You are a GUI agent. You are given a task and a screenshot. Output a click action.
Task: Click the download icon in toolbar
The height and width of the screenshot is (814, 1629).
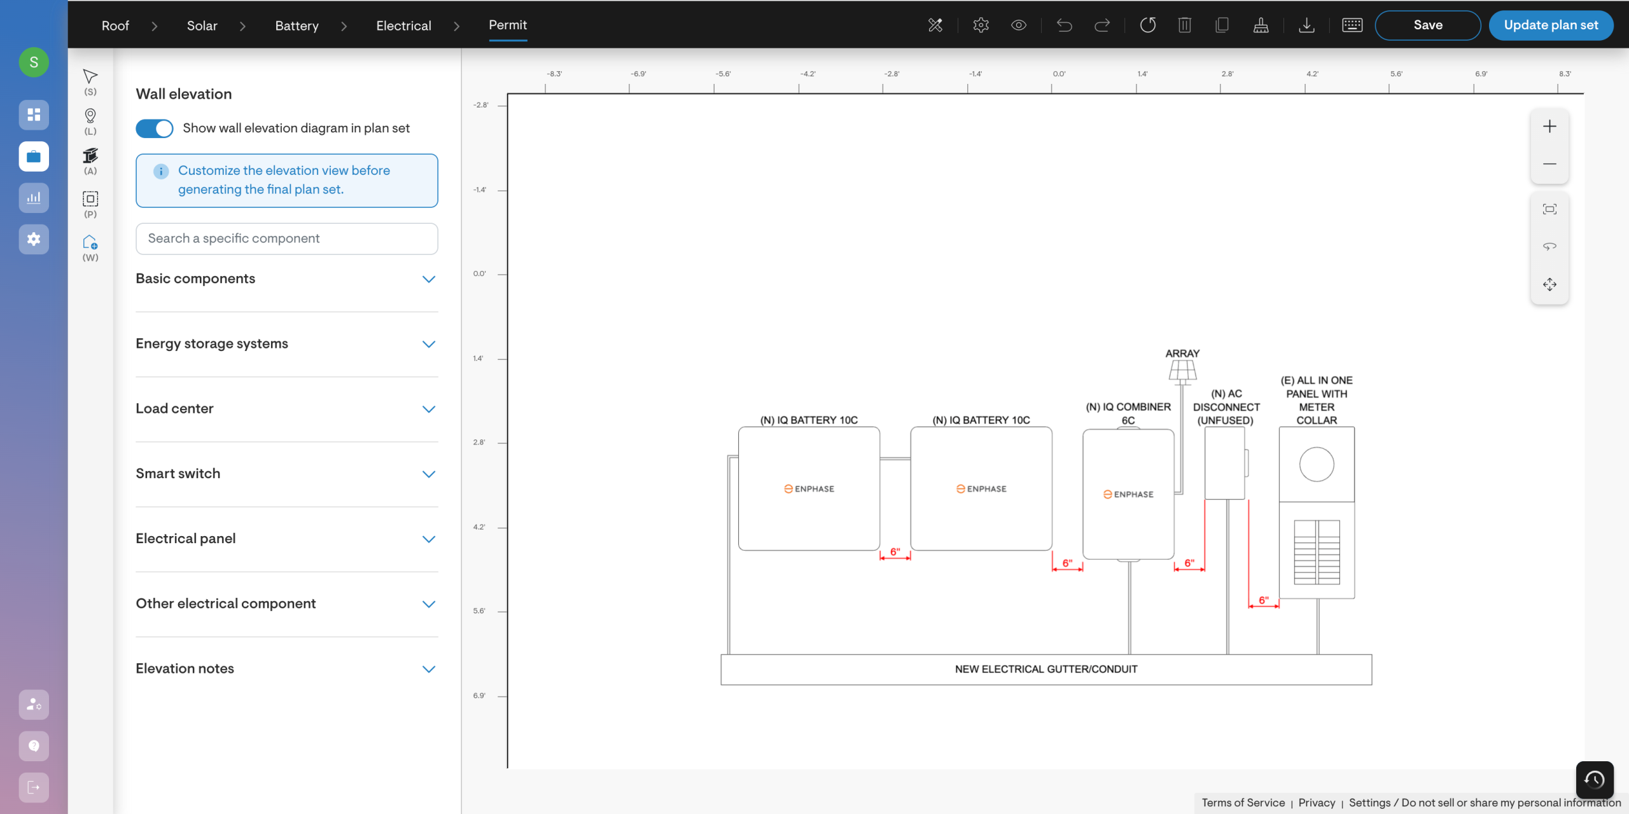tap(1306, 25)
